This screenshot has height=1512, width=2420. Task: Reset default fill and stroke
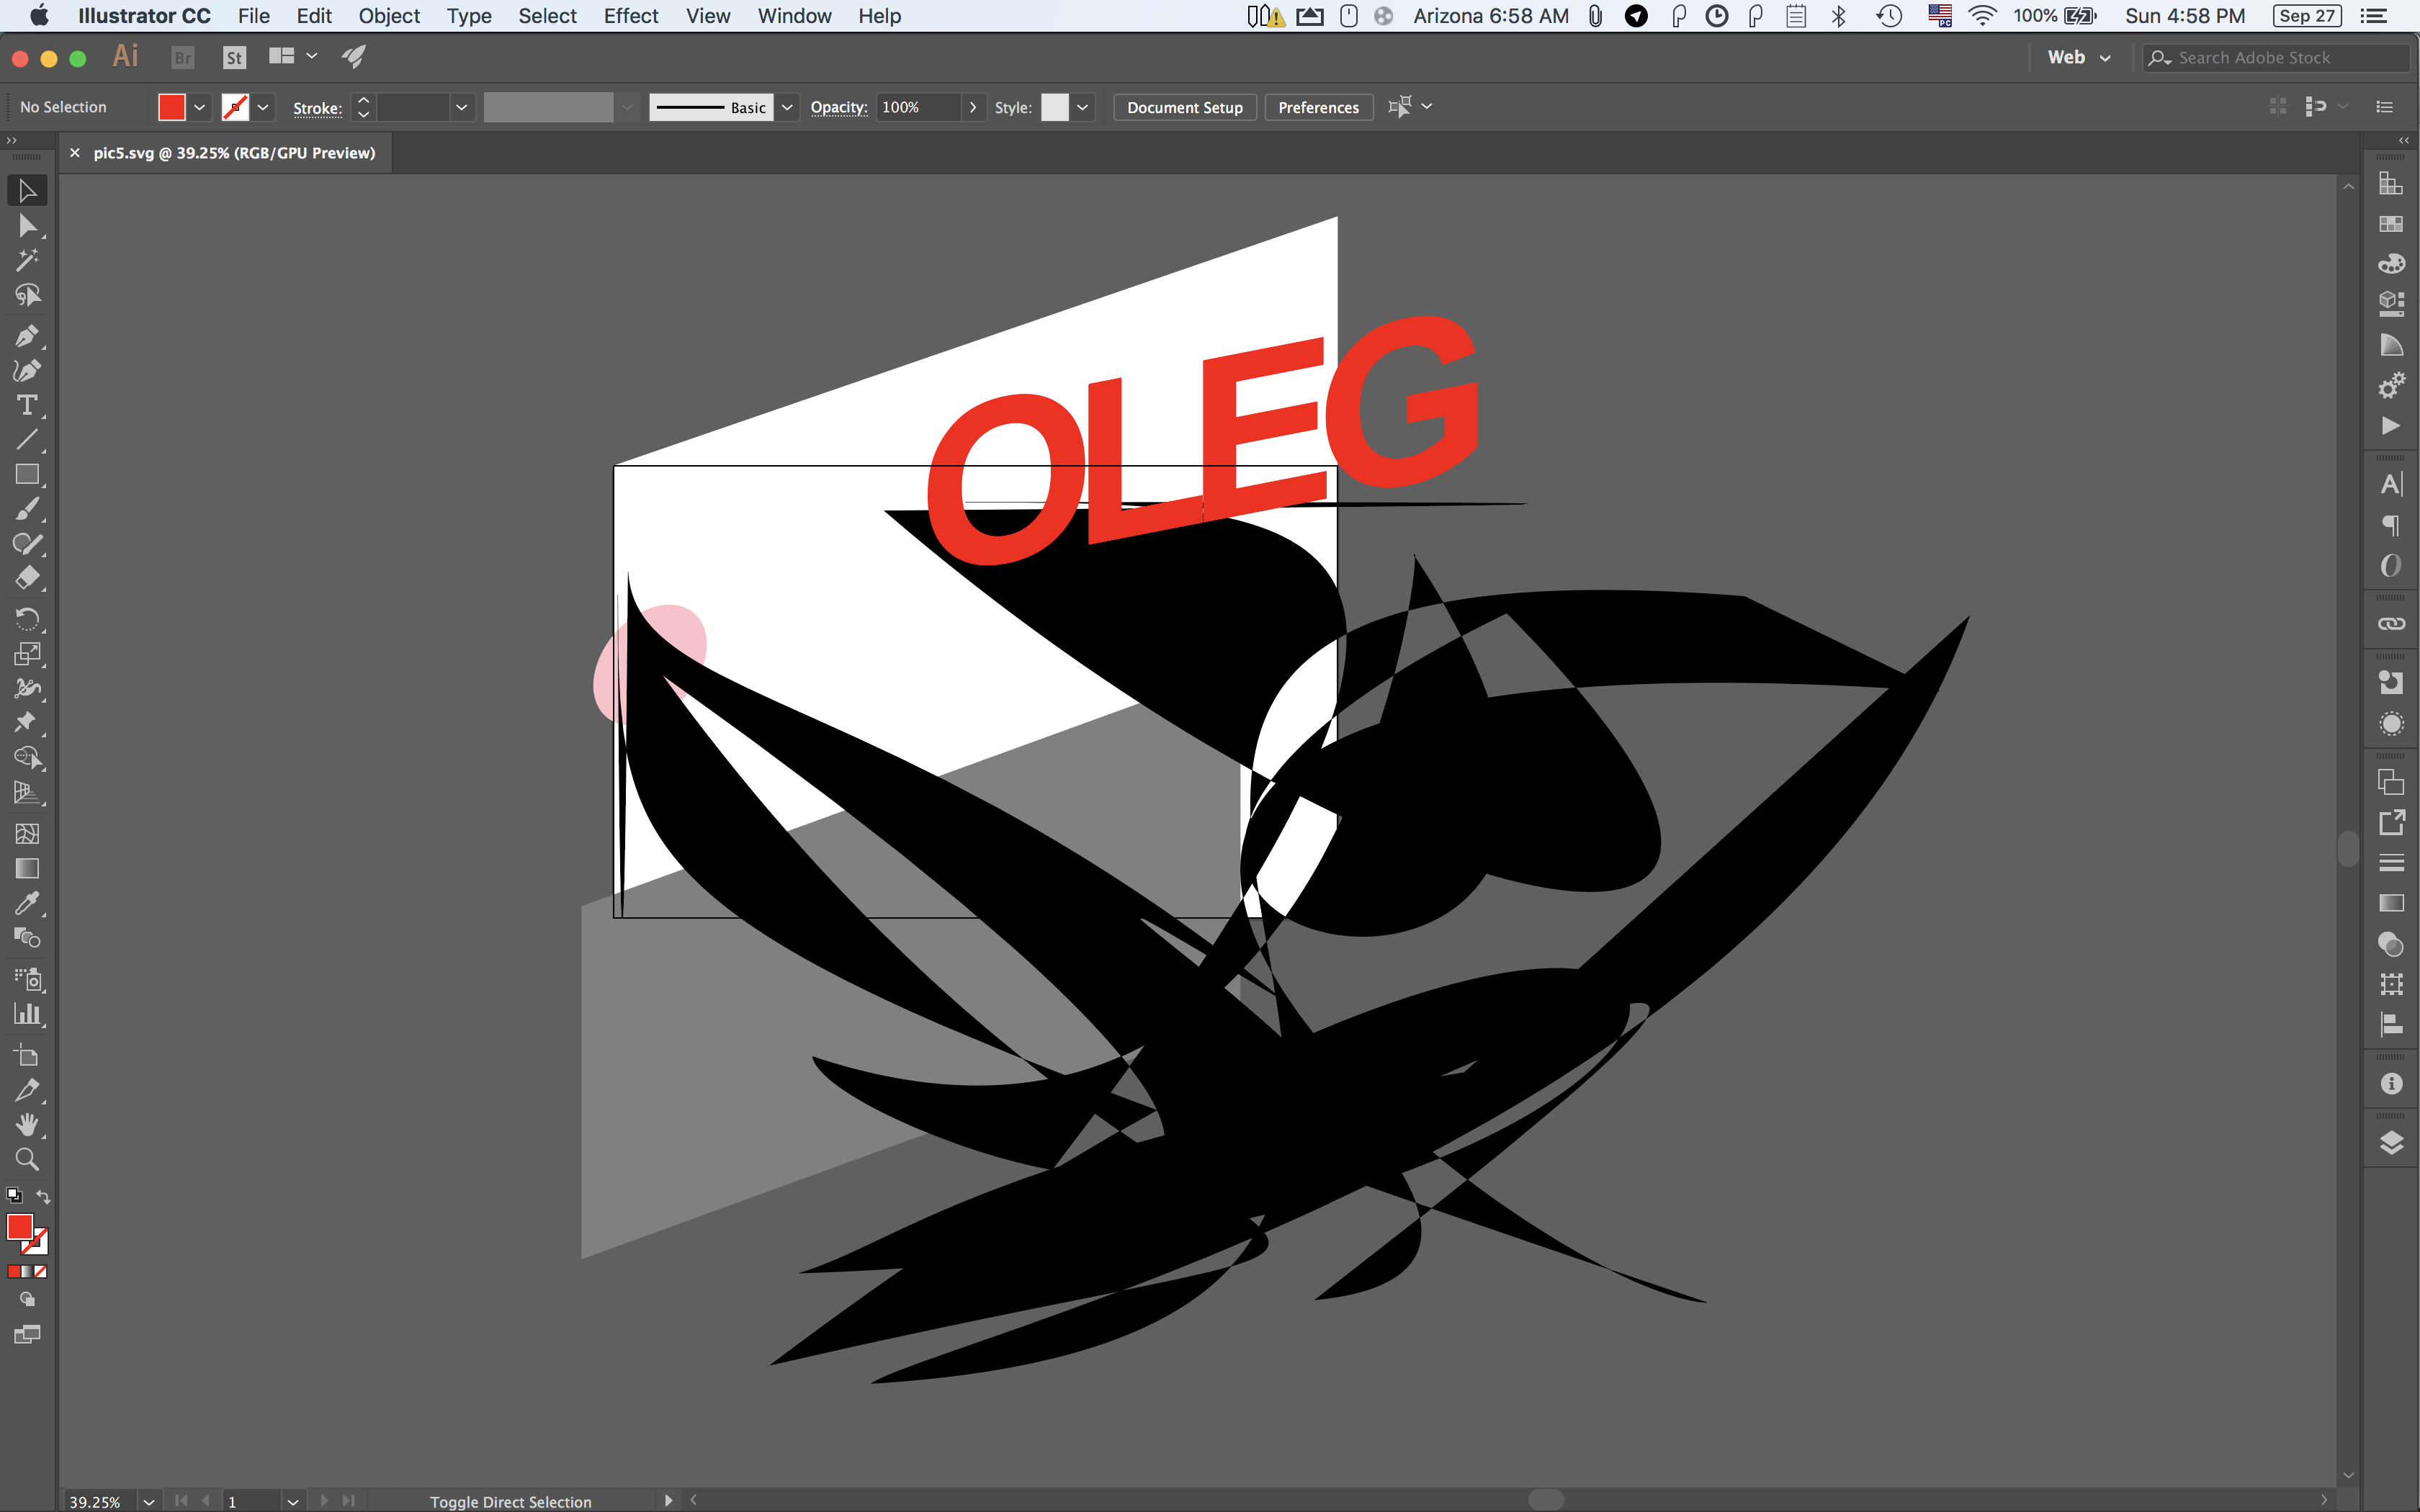pos(14,1196)
